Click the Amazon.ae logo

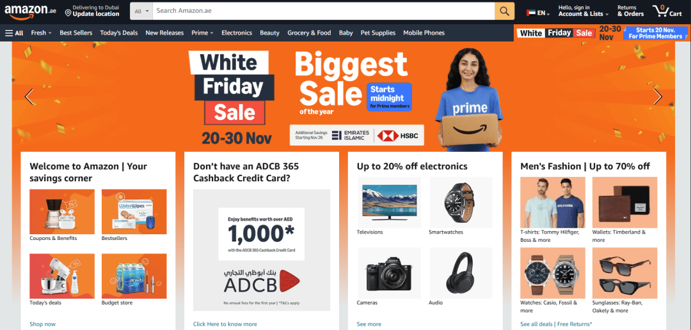pos(31,11)
